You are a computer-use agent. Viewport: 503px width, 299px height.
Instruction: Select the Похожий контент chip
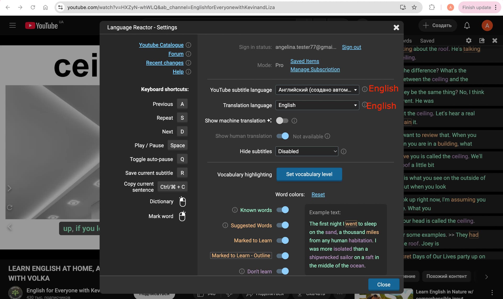click(x=446, y=276)
